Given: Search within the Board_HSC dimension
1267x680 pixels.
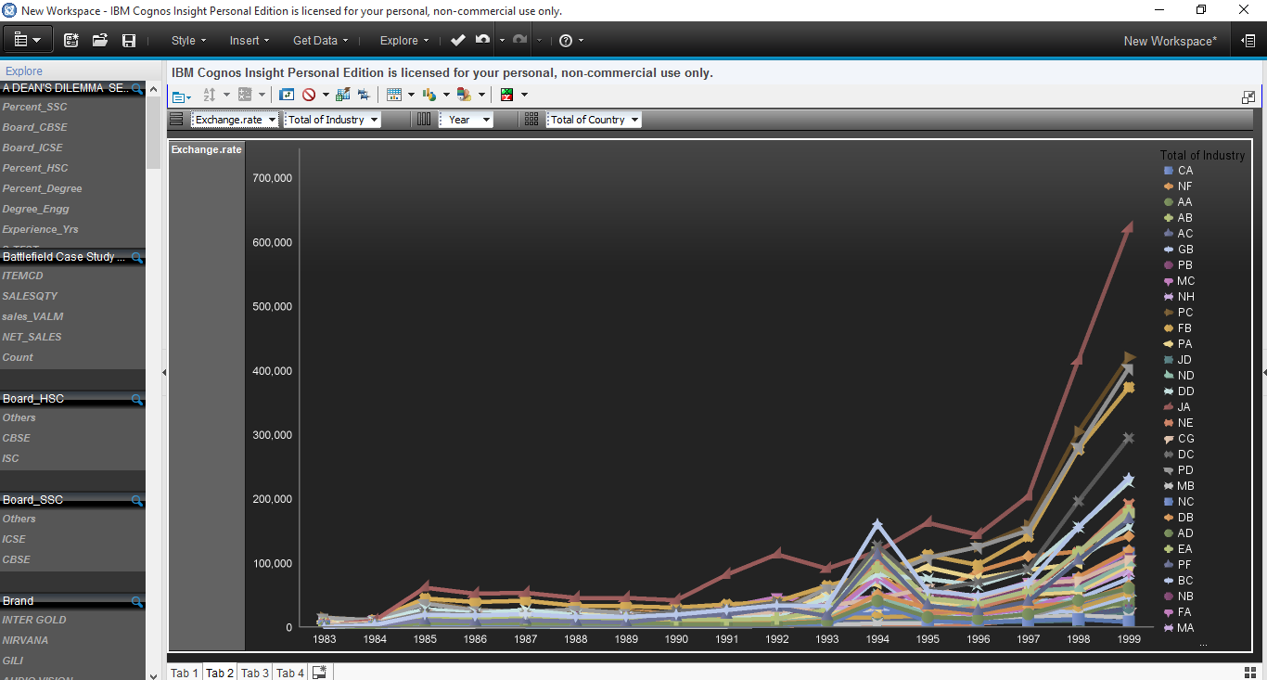Looking at the screenshot, I should tap(137, 398).
